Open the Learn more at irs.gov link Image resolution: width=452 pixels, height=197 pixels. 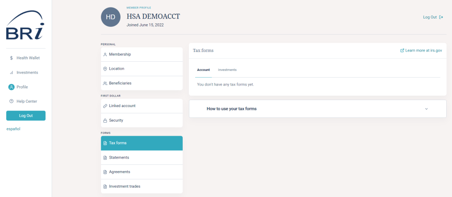(x=421, y=51)
